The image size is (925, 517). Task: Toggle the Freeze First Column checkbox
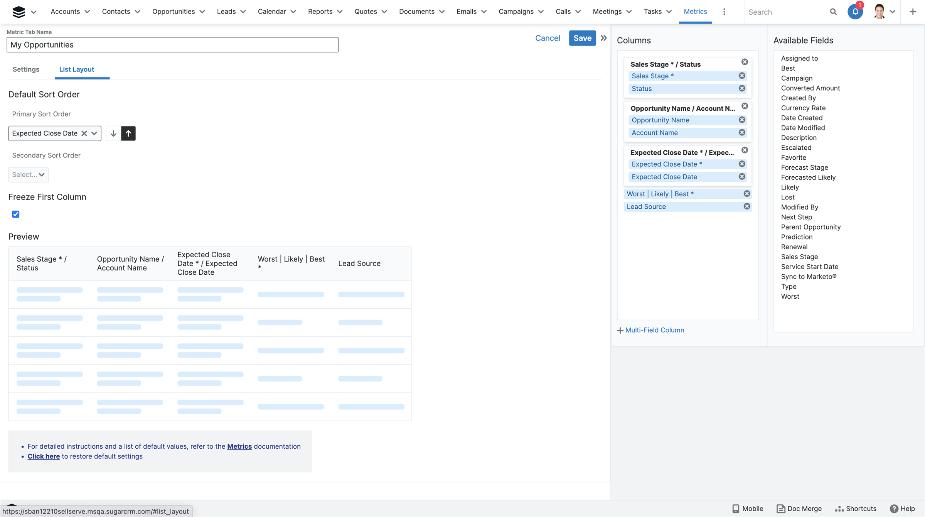point(16,214)
